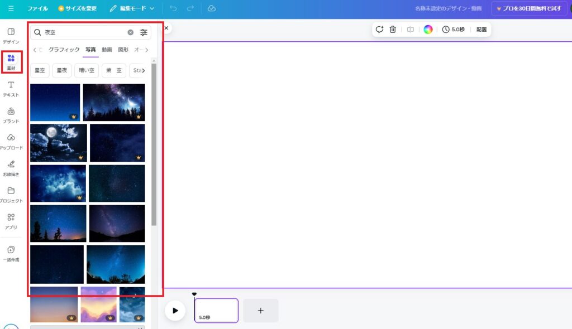Screen dimensions: 572x329
Task: Open the お絵描き draw tool
Action: 11,168
